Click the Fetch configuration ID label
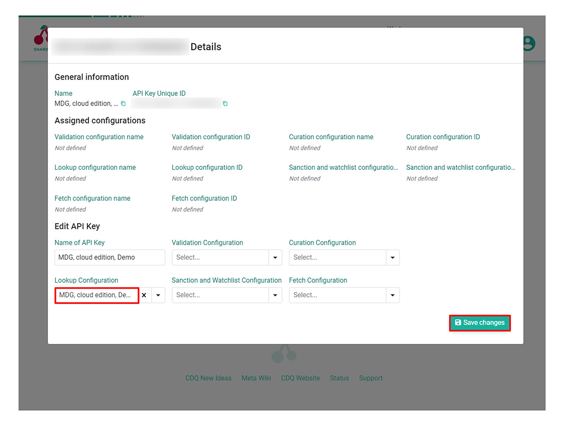The height and width of the screenshot is (426, 563). pos(205,198)
